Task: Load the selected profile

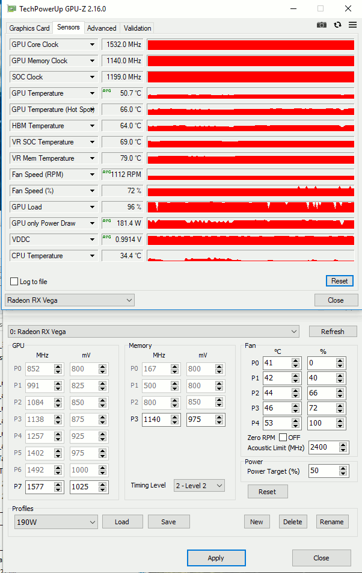Action: click(x=122, y=522)
